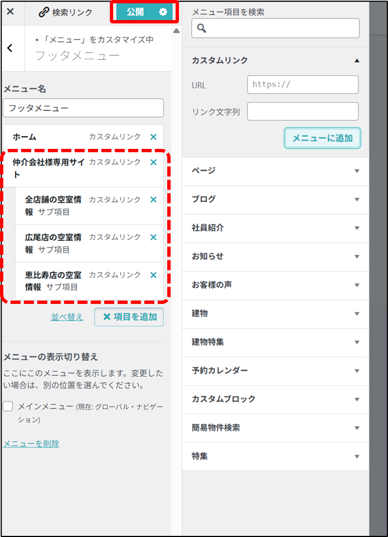
Task: Expand the お知らせ section
Action: pos(357,257)
